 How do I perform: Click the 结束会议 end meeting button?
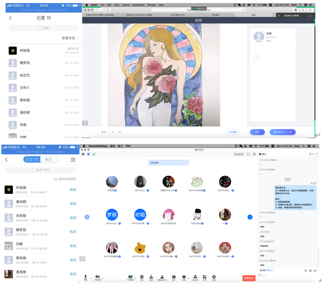(x=249, y=278)
